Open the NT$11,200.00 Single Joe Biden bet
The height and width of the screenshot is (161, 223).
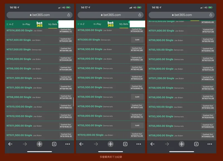182,78
